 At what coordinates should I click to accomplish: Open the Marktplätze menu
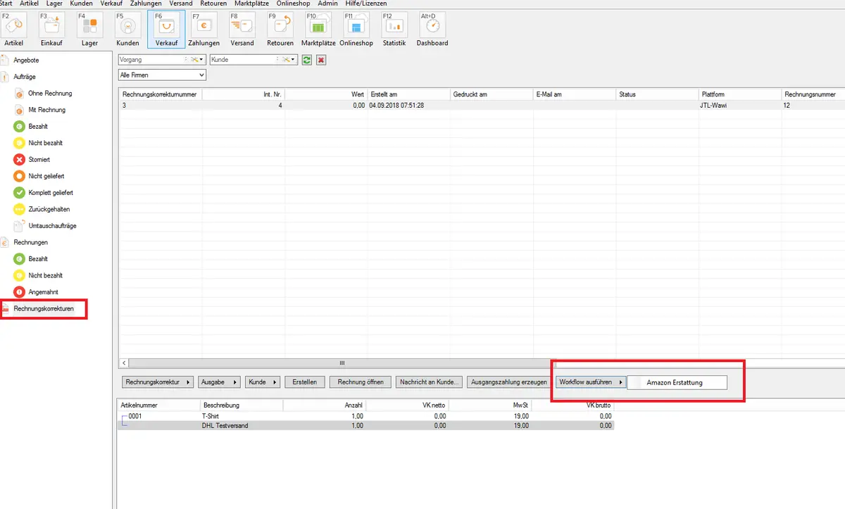[251, 4]
